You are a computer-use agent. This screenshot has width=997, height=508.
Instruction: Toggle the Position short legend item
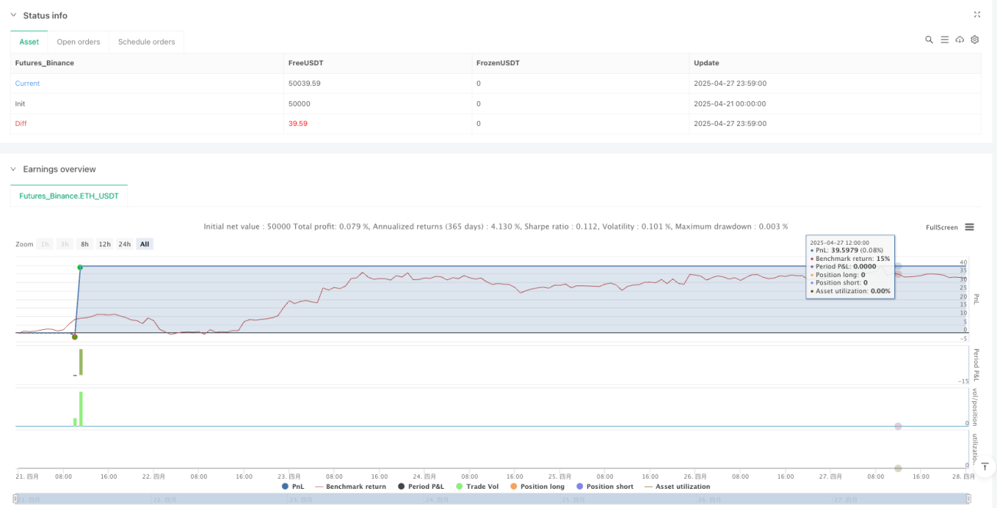(604, 487)
